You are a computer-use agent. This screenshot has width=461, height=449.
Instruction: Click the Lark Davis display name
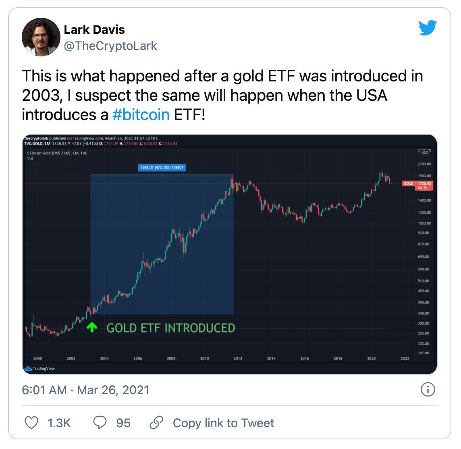pos(94,29)
